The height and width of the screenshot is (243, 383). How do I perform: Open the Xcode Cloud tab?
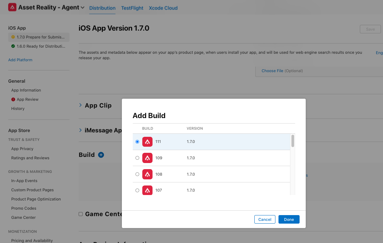point(163,8)
